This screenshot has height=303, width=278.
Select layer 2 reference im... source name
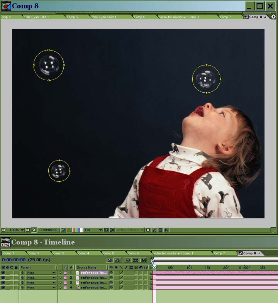pyautogui.click(x=93, y=278)
